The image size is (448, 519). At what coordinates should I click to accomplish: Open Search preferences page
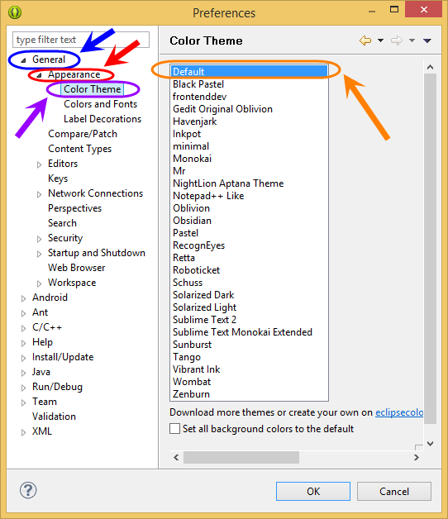point(62,223)
